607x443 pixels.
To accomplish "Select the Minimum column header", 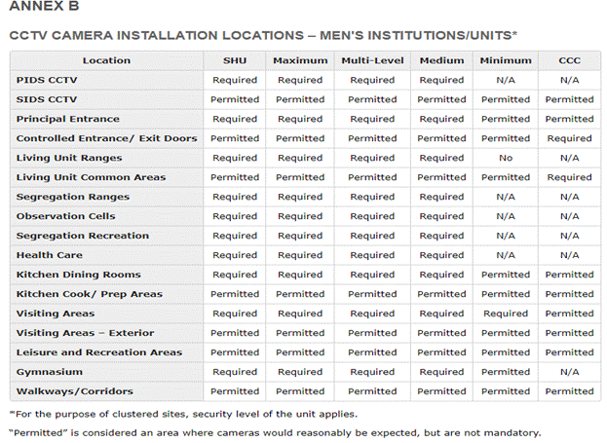I will (506, 60).
